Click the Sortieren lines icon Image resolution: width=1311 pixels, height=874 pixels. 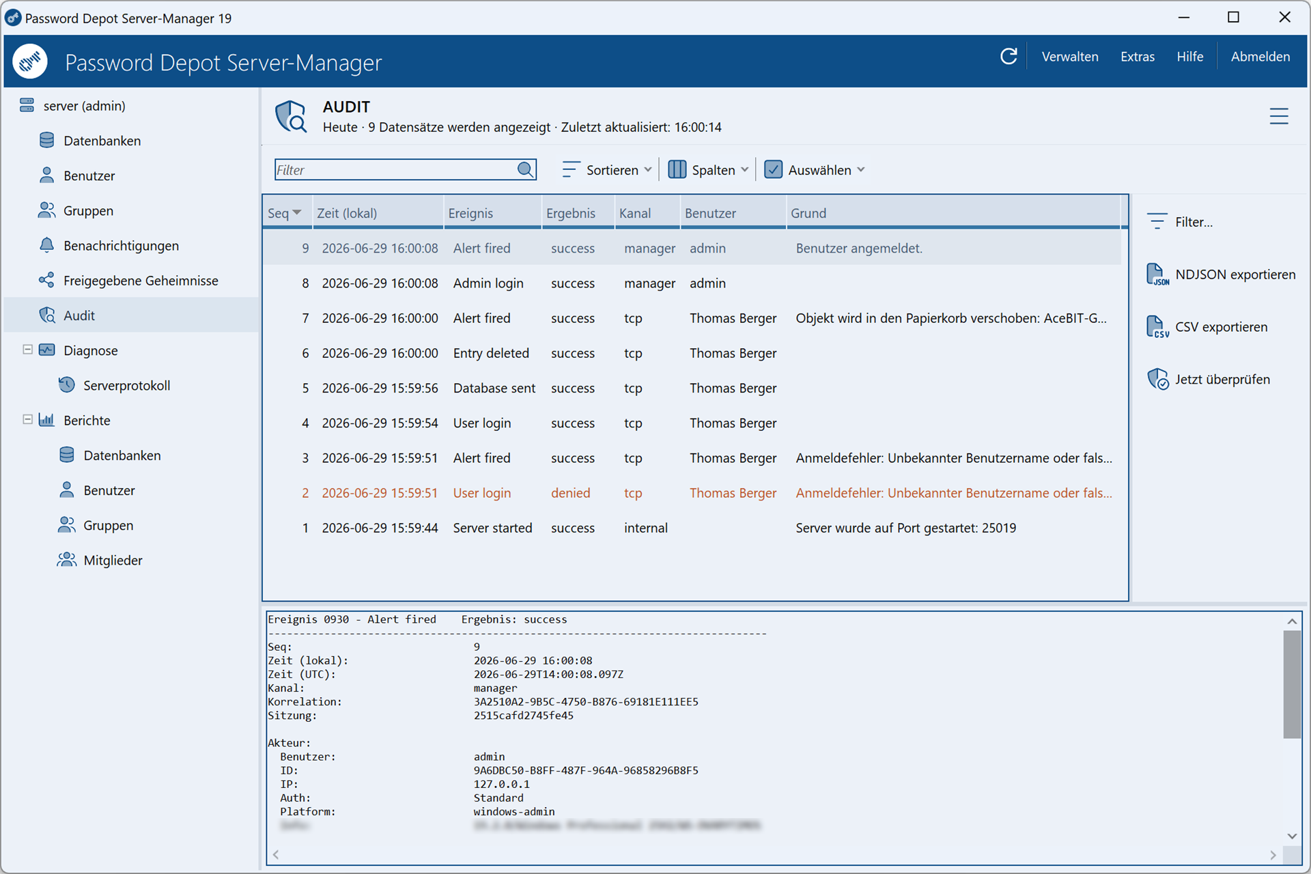click(571, 169)
